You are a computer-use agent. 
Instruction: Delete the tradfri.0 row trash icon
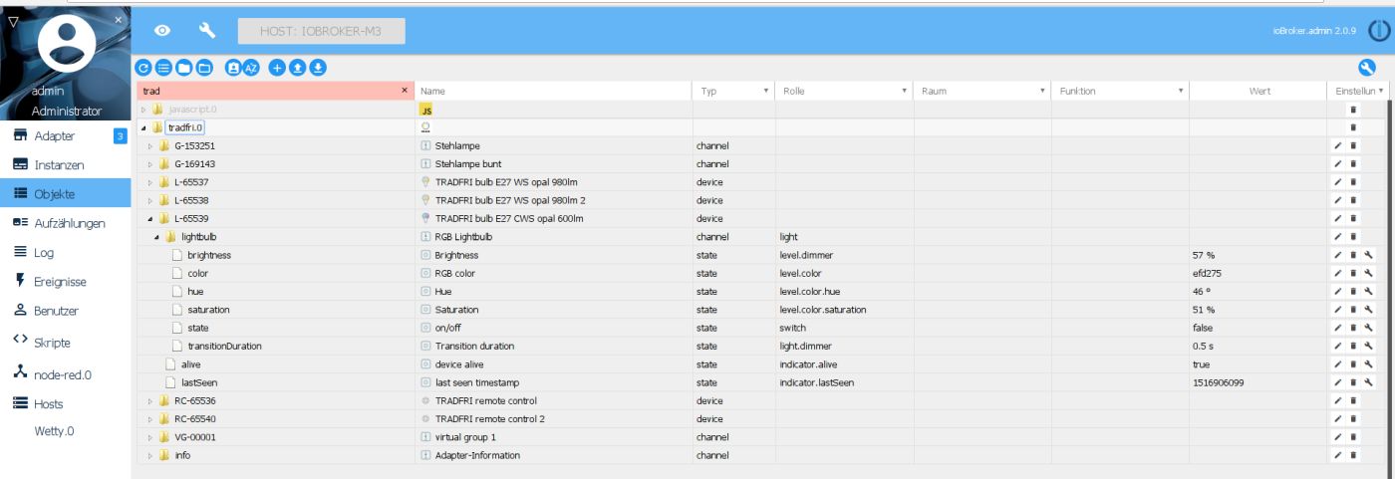(x=1353, y=127)
